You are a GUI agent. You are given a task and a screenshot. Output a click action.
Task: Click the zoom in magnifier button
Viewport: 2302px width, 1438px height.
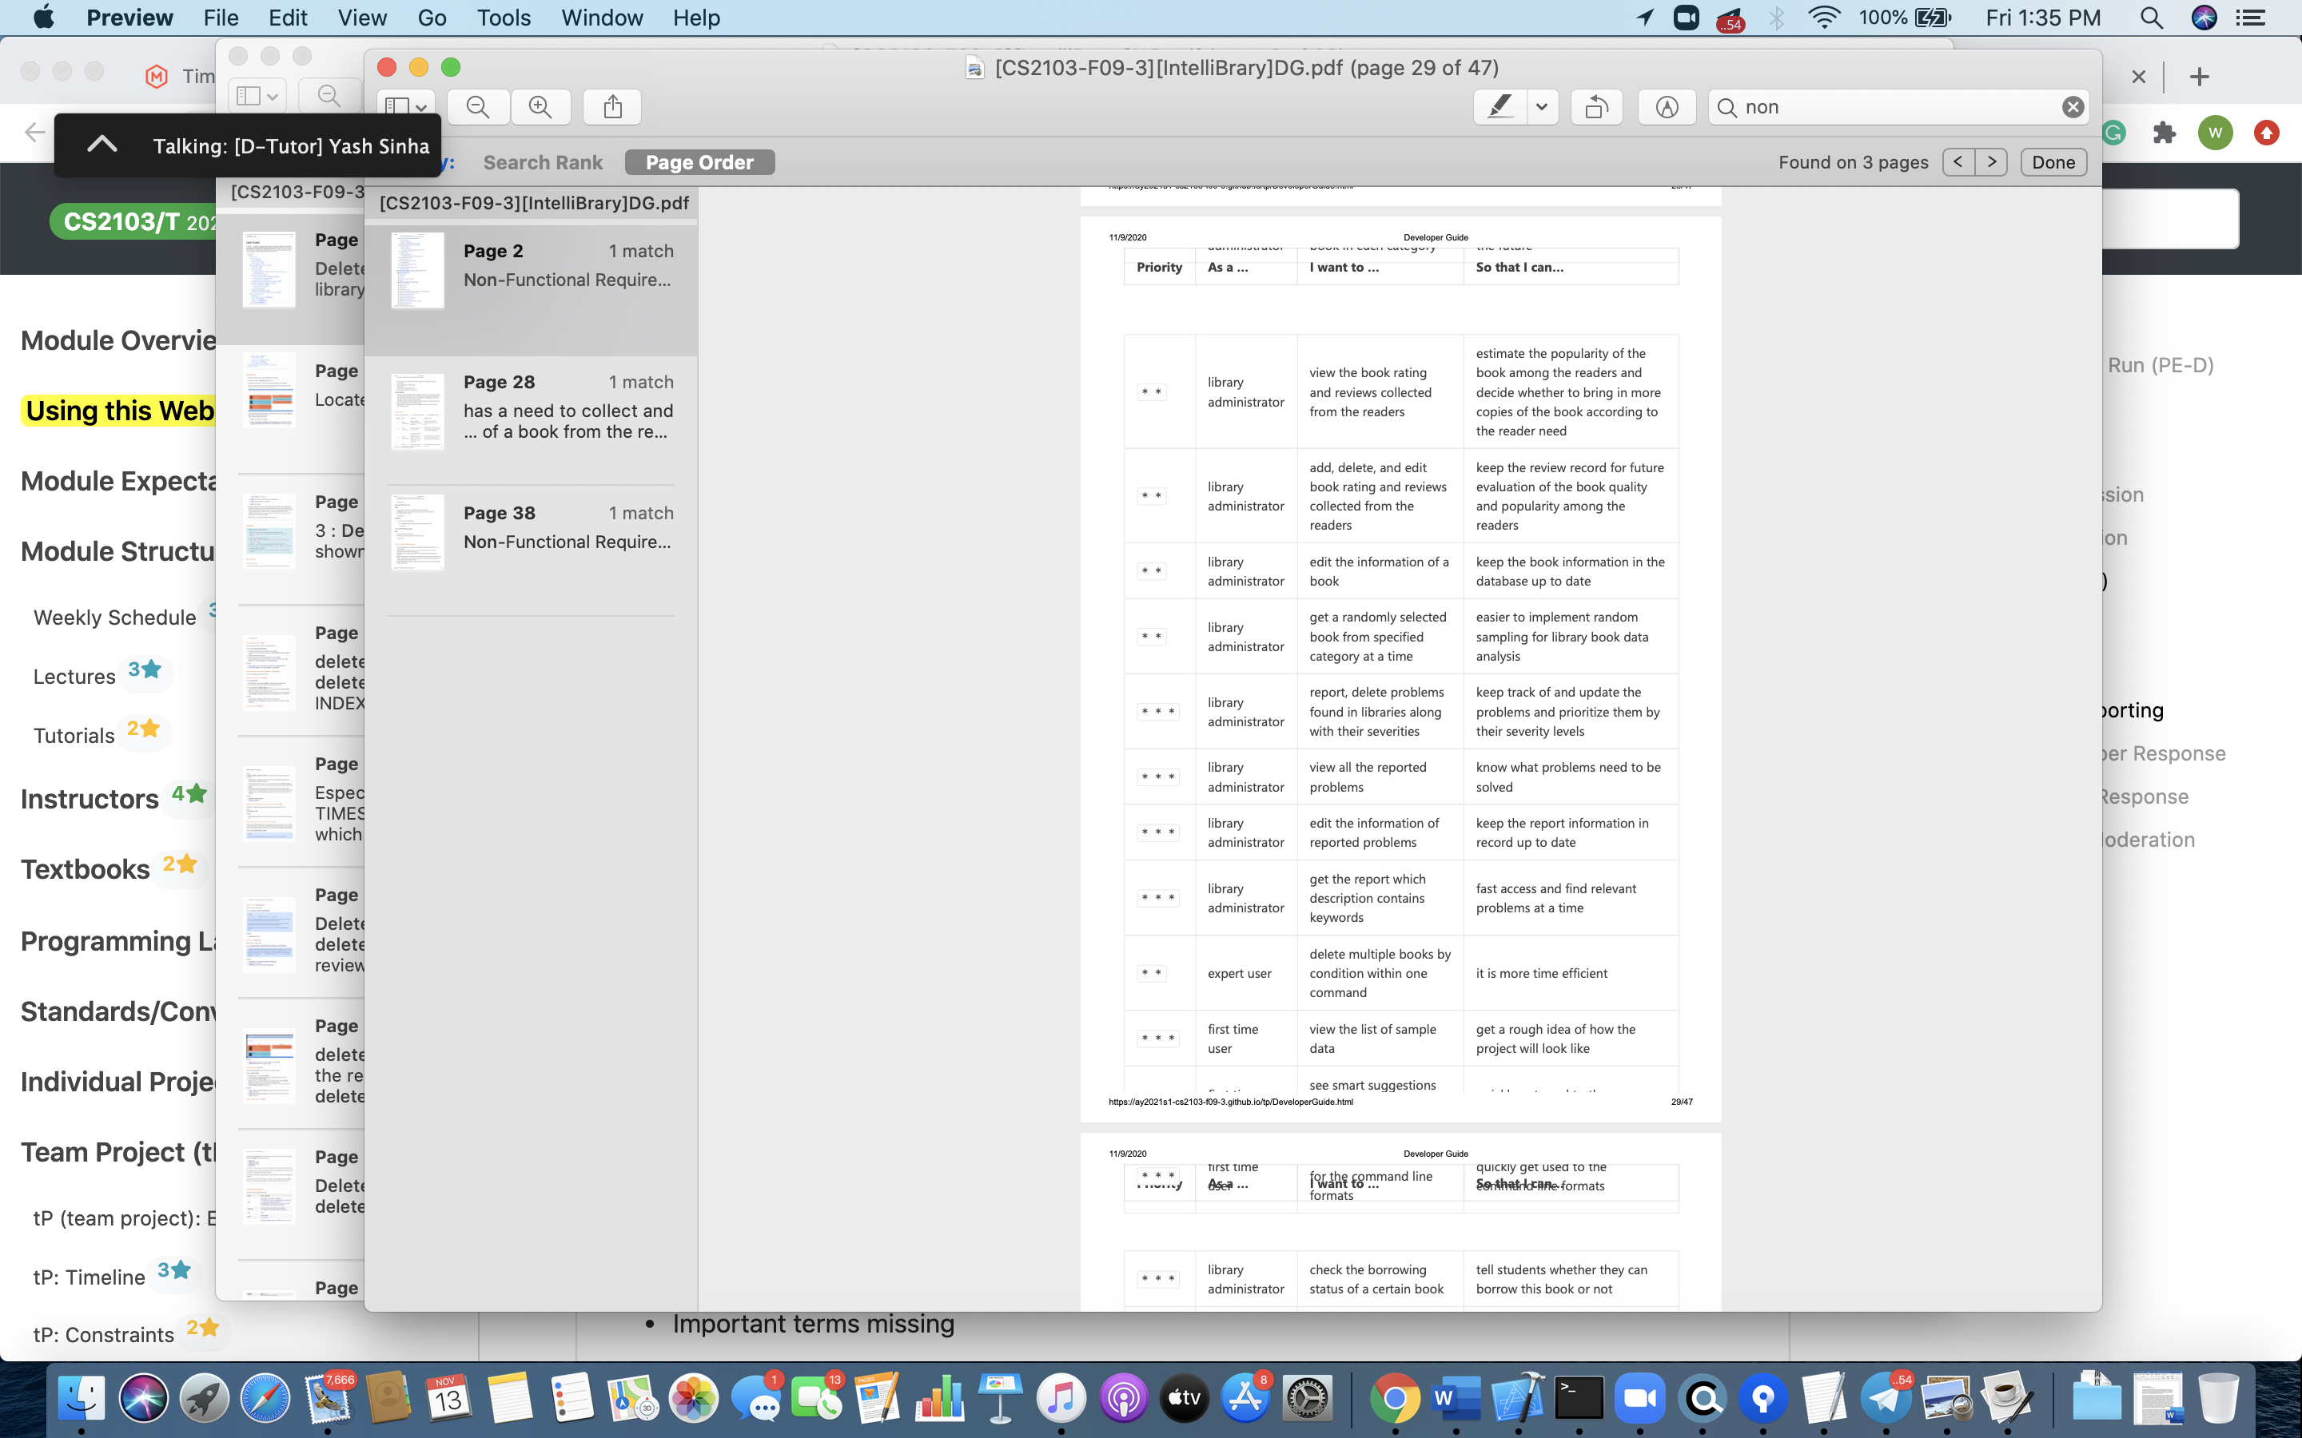click(540, 108)
